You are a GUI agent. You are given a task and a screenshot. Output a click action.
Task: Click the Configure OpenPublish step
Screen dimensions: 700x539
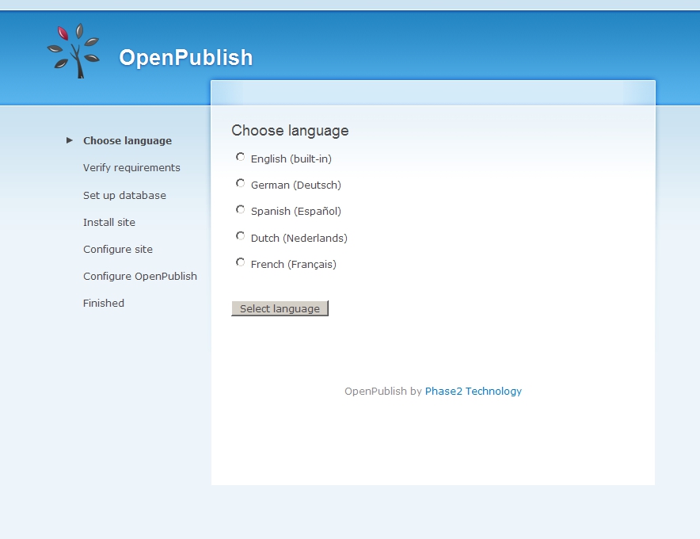tap(140, 276)
